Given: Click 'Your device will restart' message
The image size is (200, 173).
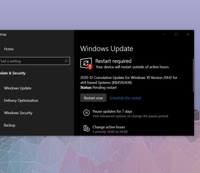Looking at the screenshot, I should [133, 67].
